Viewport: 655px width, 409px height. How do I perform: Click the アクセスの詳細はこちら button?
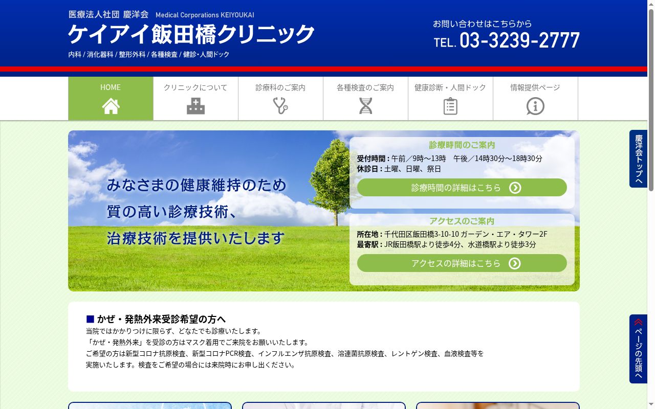pyautogui.click(x=462, y=263)
